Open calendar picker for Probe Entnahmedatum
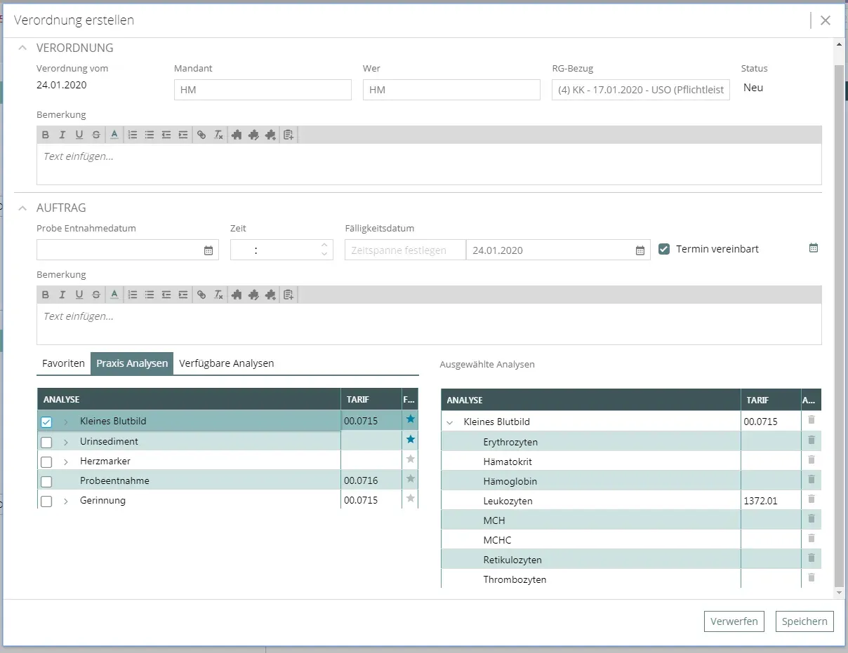 click(208, 250)
